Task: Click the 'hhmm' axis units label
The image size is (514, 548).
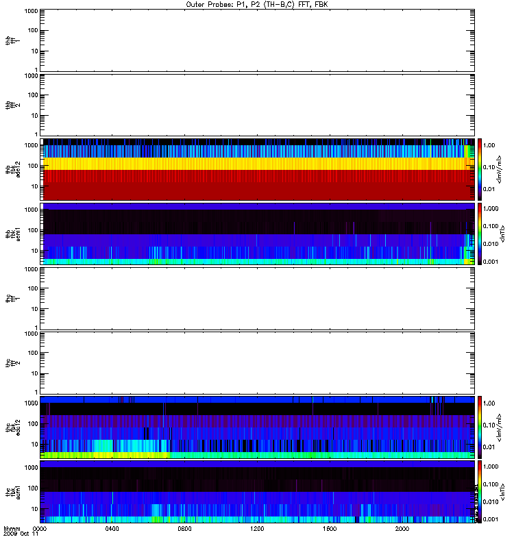Action: [x=12, y=529]
